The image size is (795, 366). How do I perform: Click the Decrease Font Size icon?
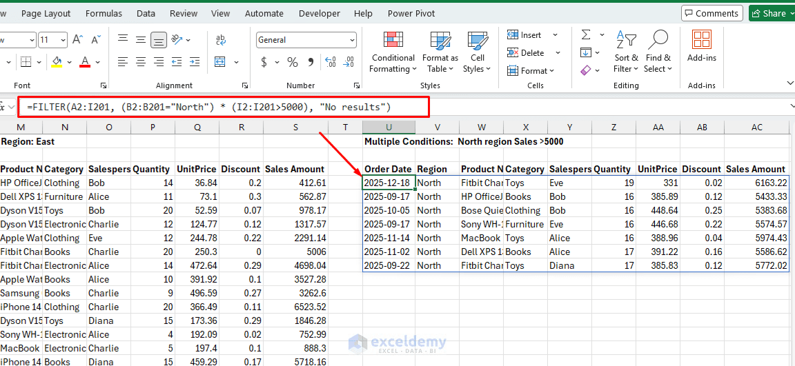pyautogui.click(x=96, y=39)
